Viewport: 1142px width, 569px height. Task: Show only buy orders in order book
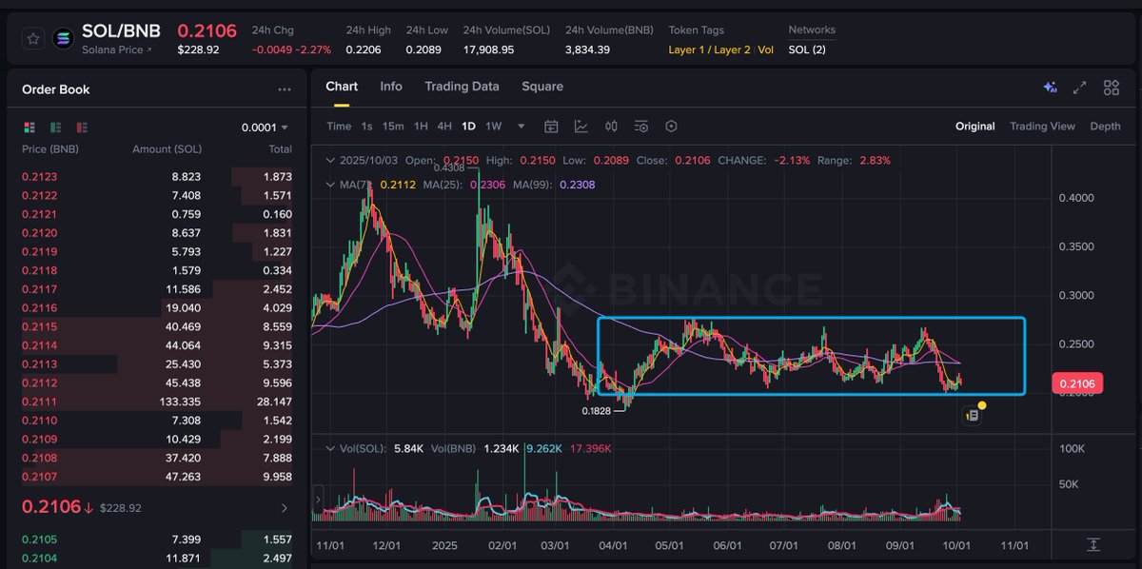56,127
